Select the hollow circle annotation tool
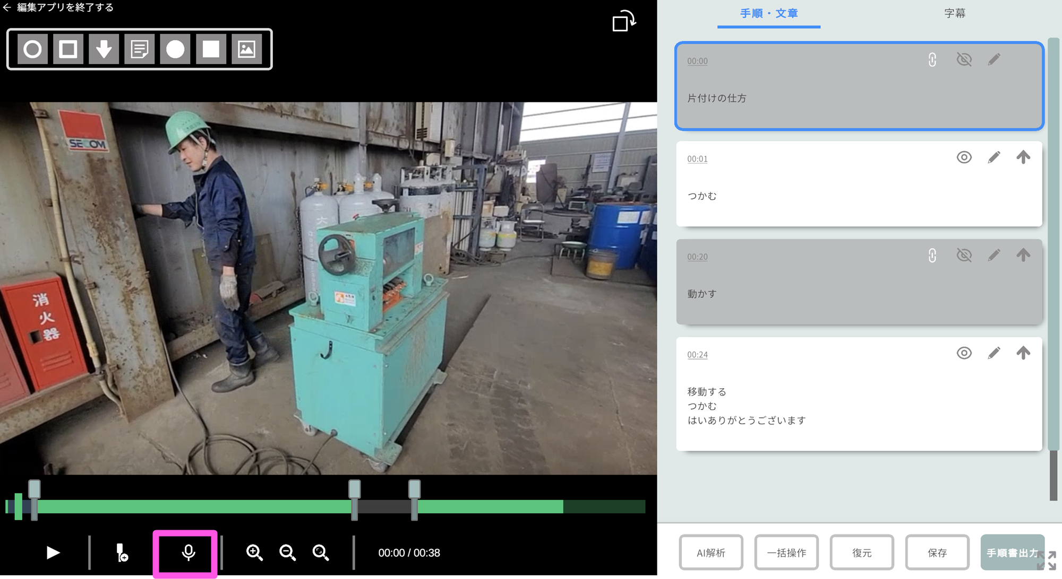1062x579 pixels. pos(32,49)
